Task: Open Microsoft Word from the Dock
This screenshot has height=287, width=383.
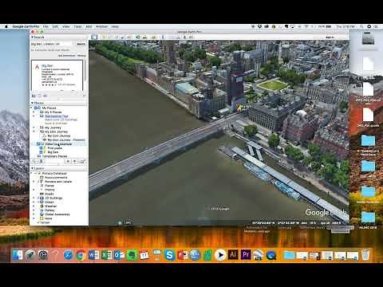Action: (x=93, y=255)
